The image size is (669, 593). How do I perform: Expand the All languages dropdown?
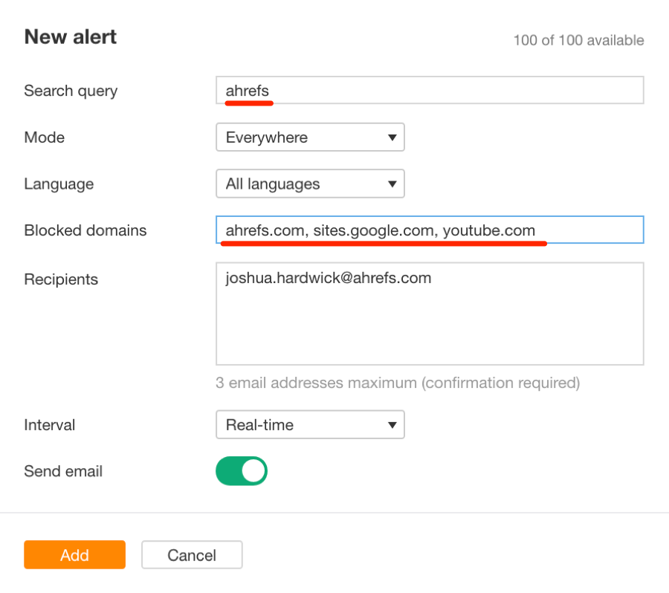(x=310, y=184)
